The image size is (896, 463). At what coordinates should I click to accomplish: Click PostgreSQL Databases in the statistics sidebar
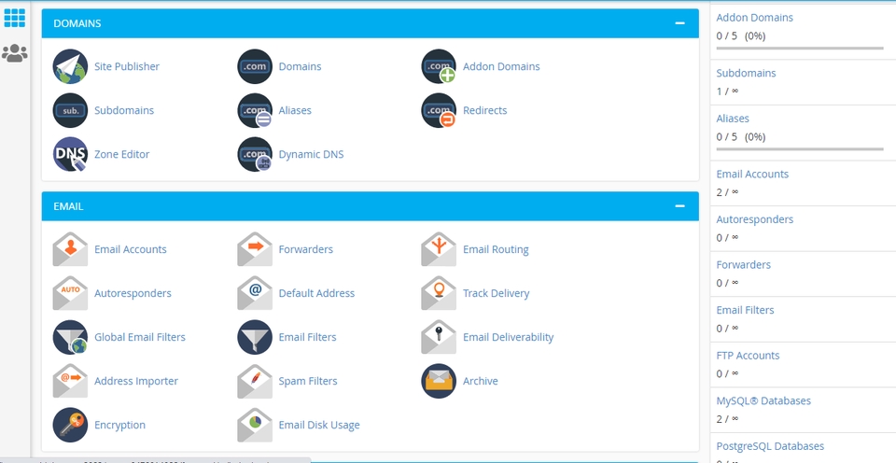(770, 446)
